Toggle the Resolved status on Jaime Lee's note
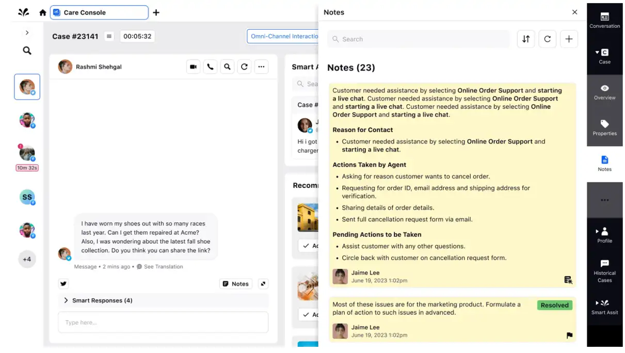The height and width of the screenshot is (353, 625). click(554, 305)
